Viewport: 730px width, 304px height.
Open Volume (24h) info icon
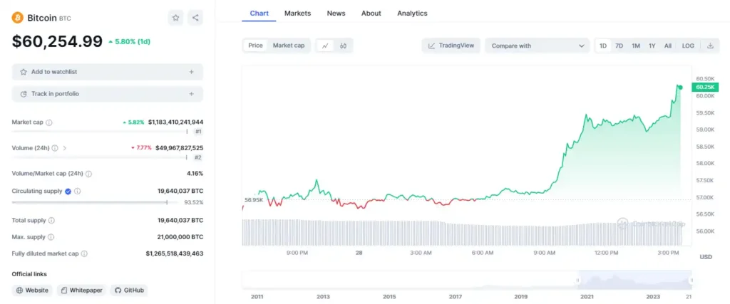coord(54,148)
